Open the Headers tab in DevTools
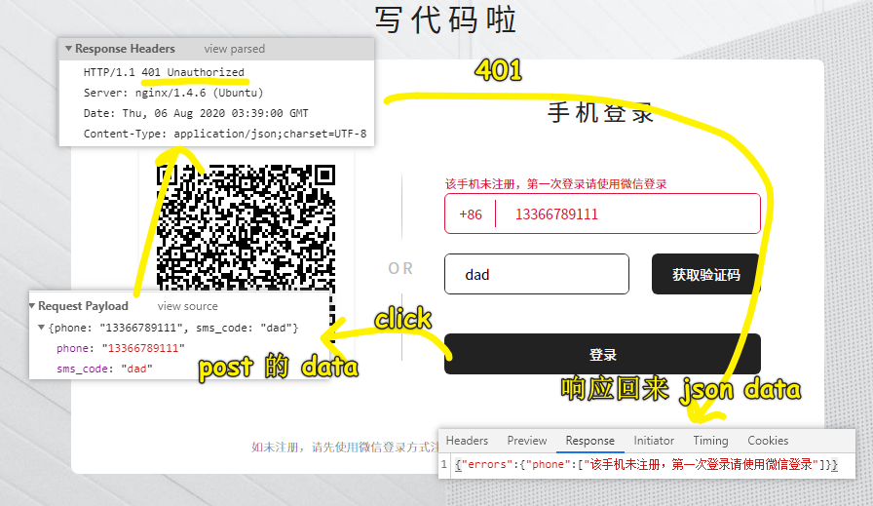Image resolution: width=873 pixels, height=506 pixels. coord(467,441)
